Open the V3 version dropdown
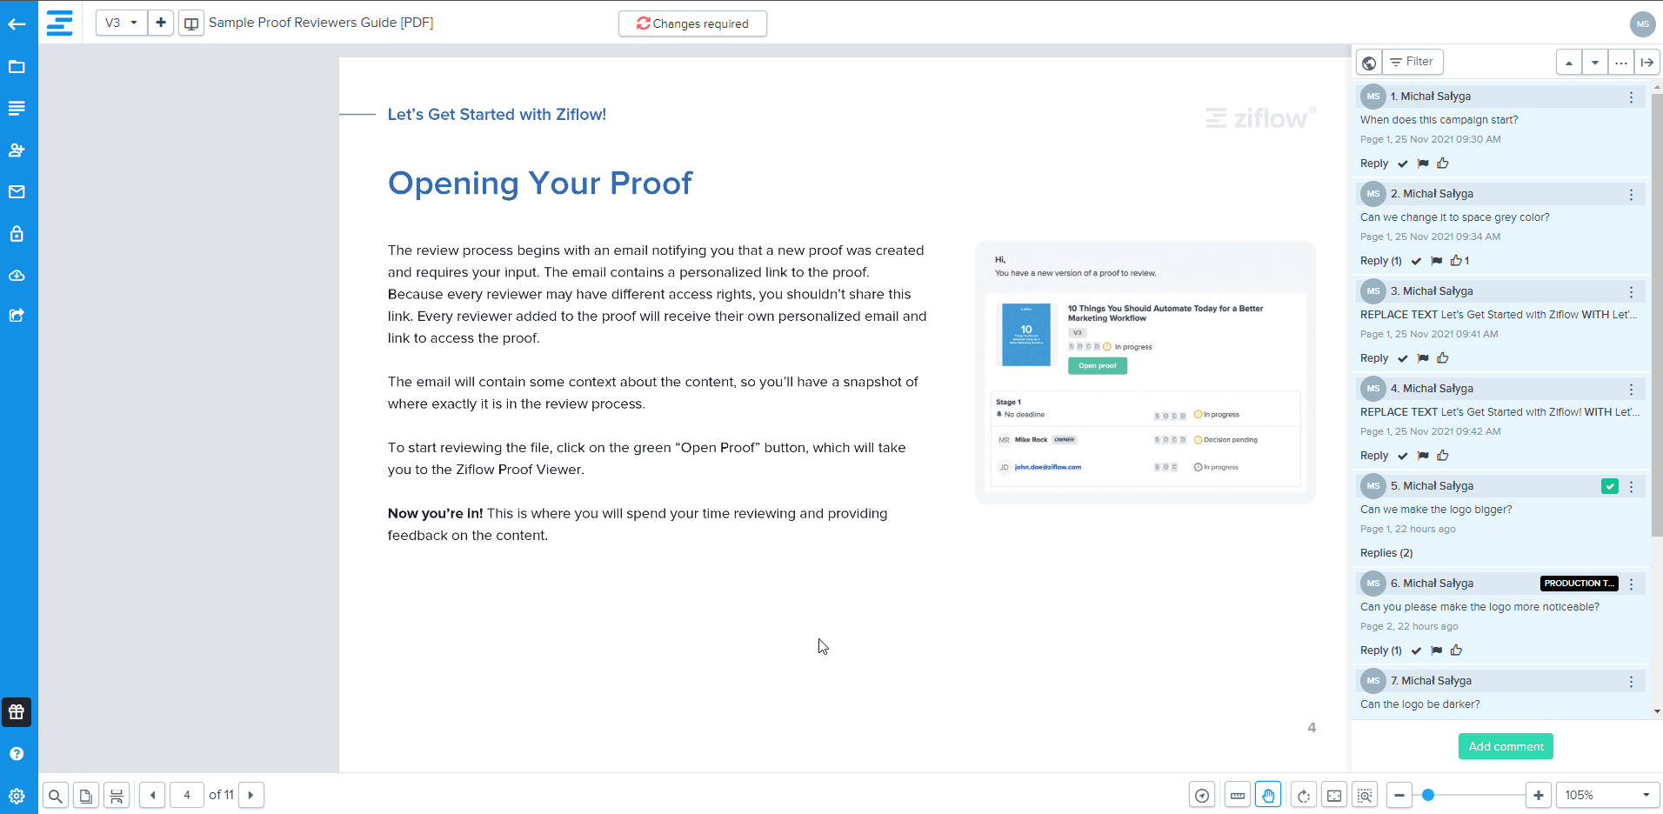Image resolution: width=1663 pixels, height=814 pixels. click(121, 23)
